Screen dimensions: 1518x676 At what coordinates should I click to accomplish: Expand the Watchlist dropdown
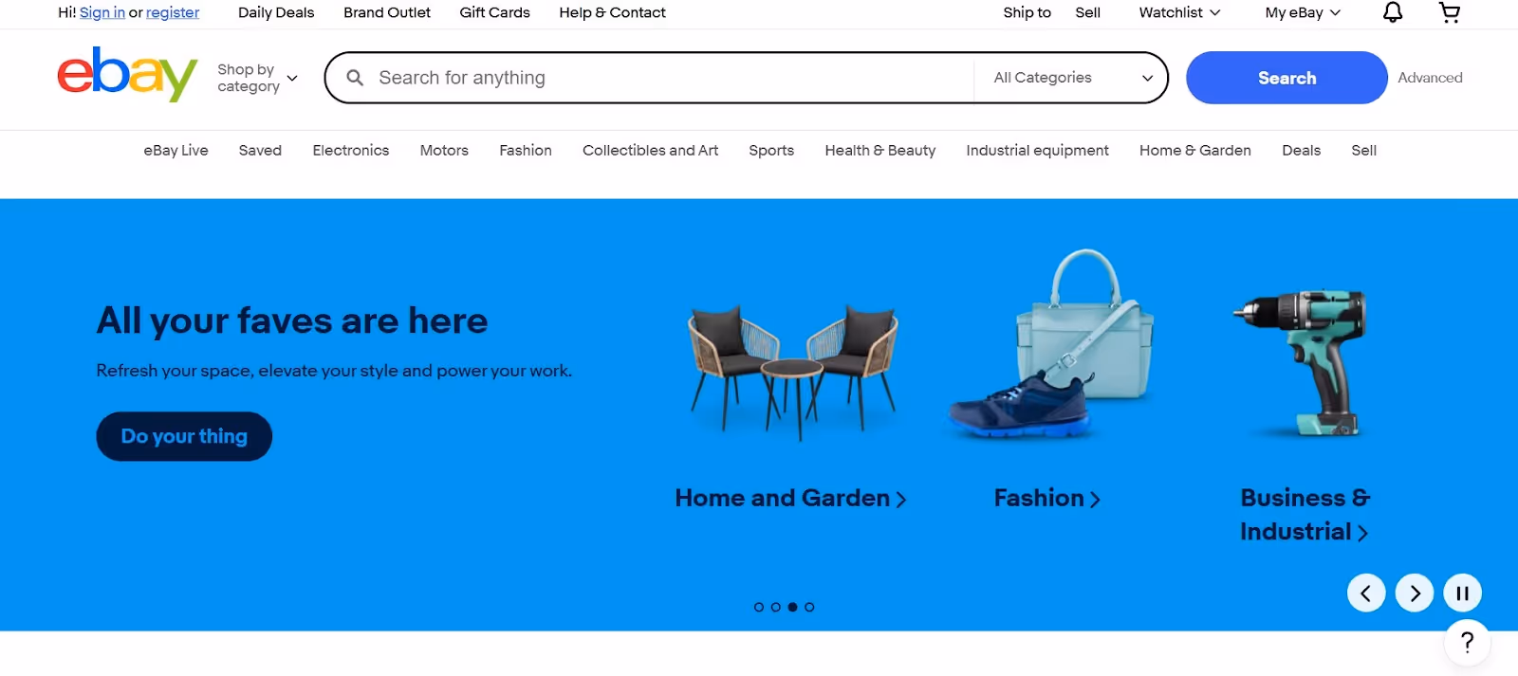[1179, 12]
